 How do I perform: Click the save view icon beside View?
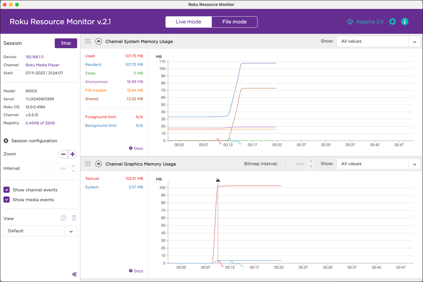pyautogui.click(x=64, y=218)
